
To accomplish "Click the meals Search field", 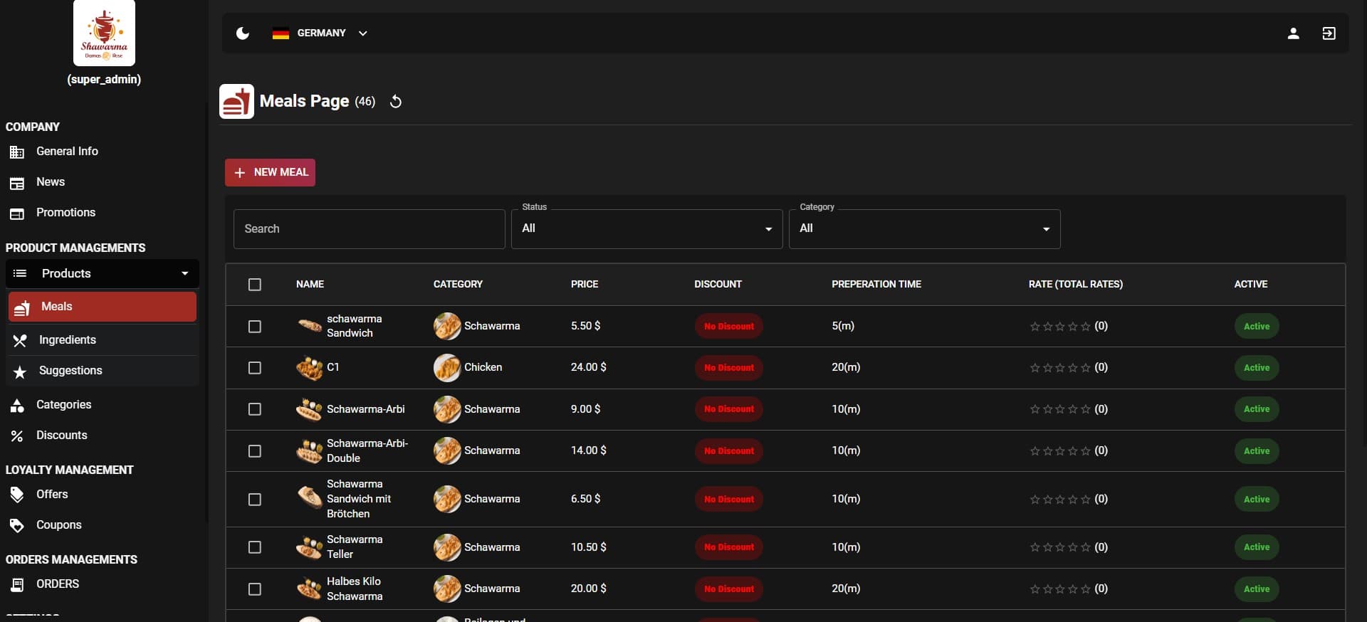I will pyautogui.click(x=369, y=229).
